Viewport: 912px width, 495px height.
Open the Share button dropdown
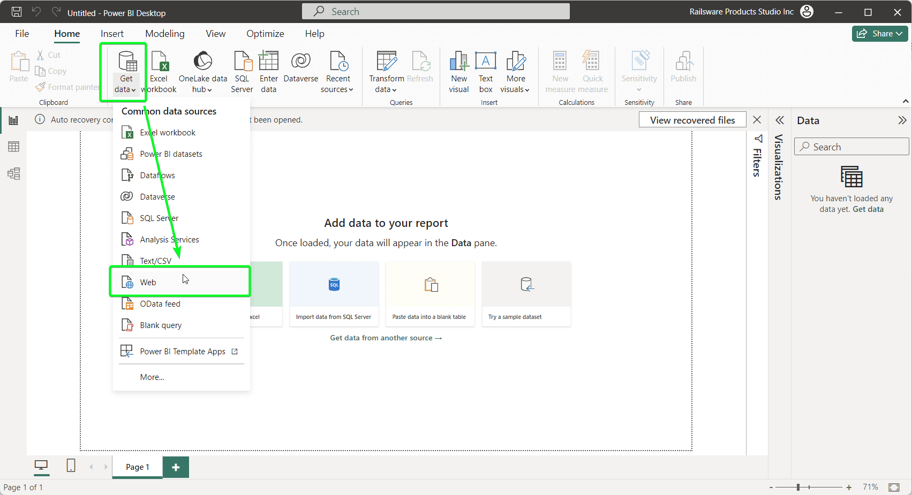click(x=880, y=34)
